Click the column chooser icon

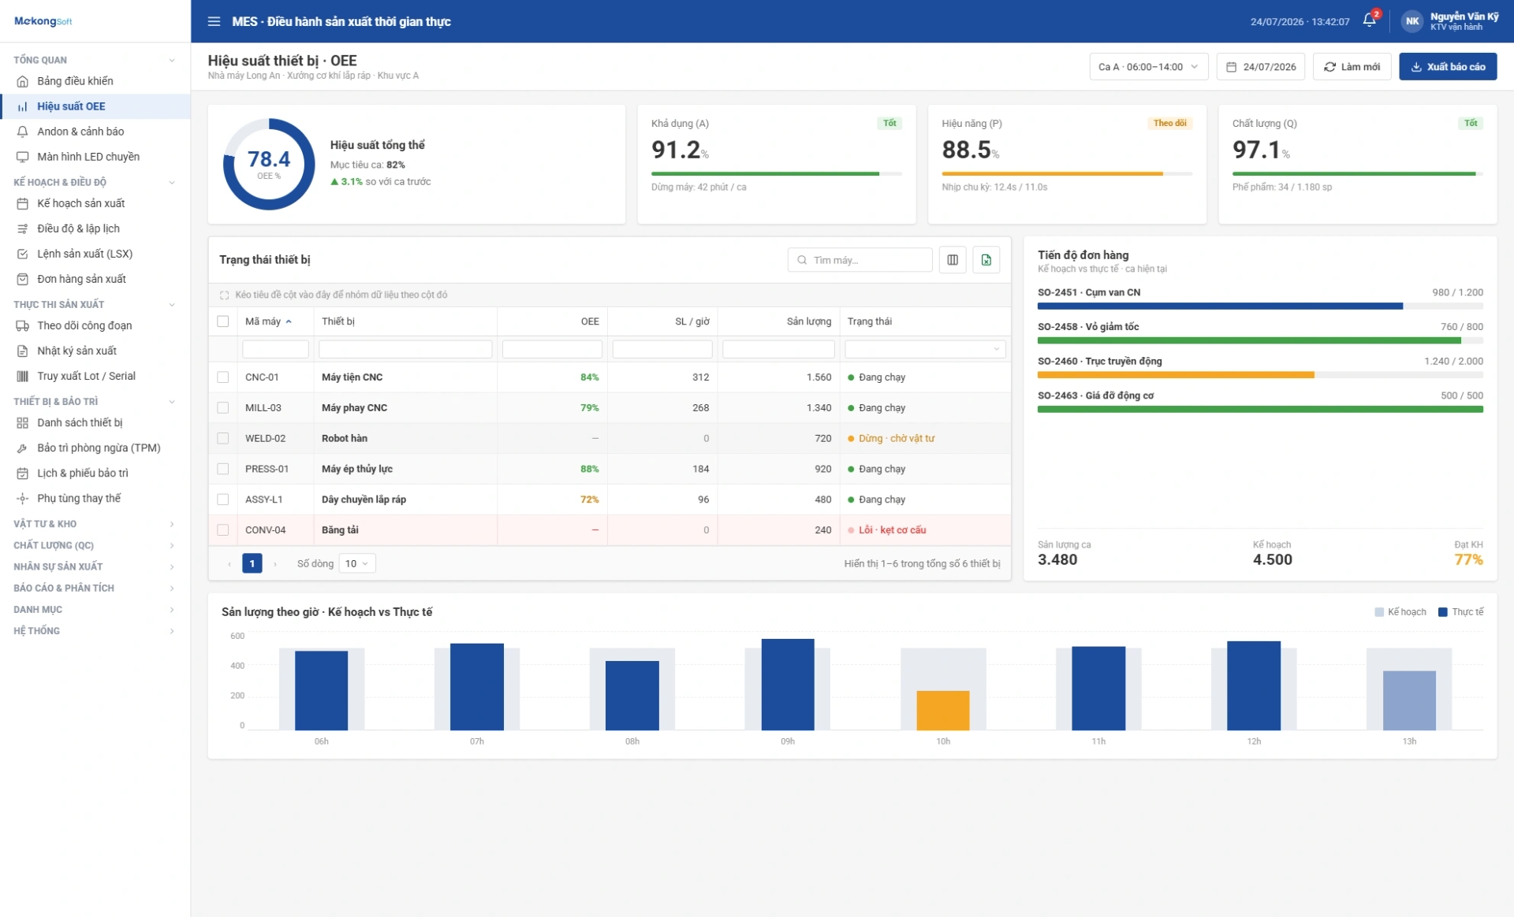(x=953, y=260)
